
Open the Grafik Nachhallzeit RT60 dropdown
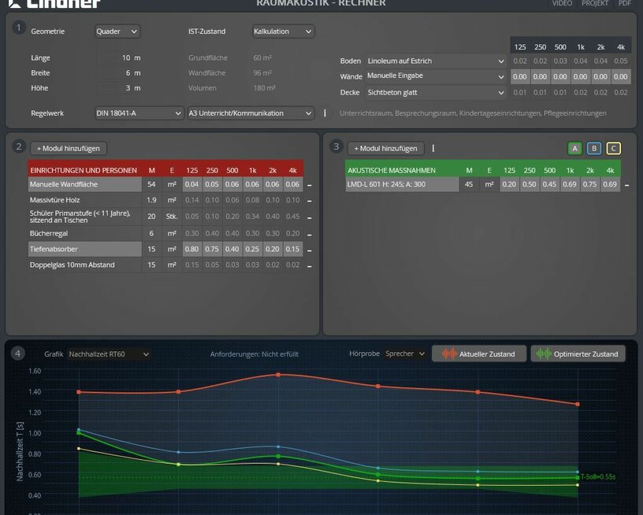[109, 354]
